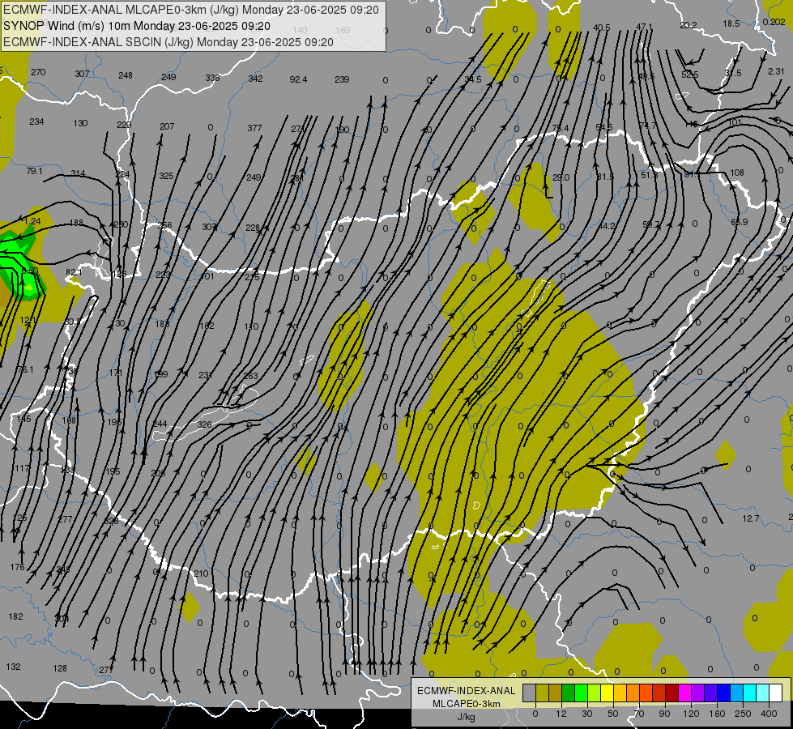Click the map value 18.5

click(731, 23)
